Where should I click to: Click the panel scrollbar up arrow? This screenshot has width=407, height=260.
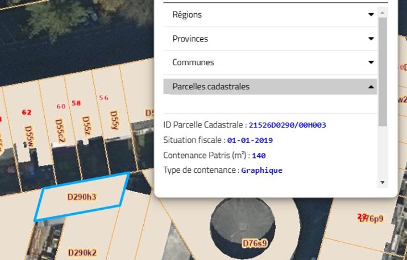point(382,11)
